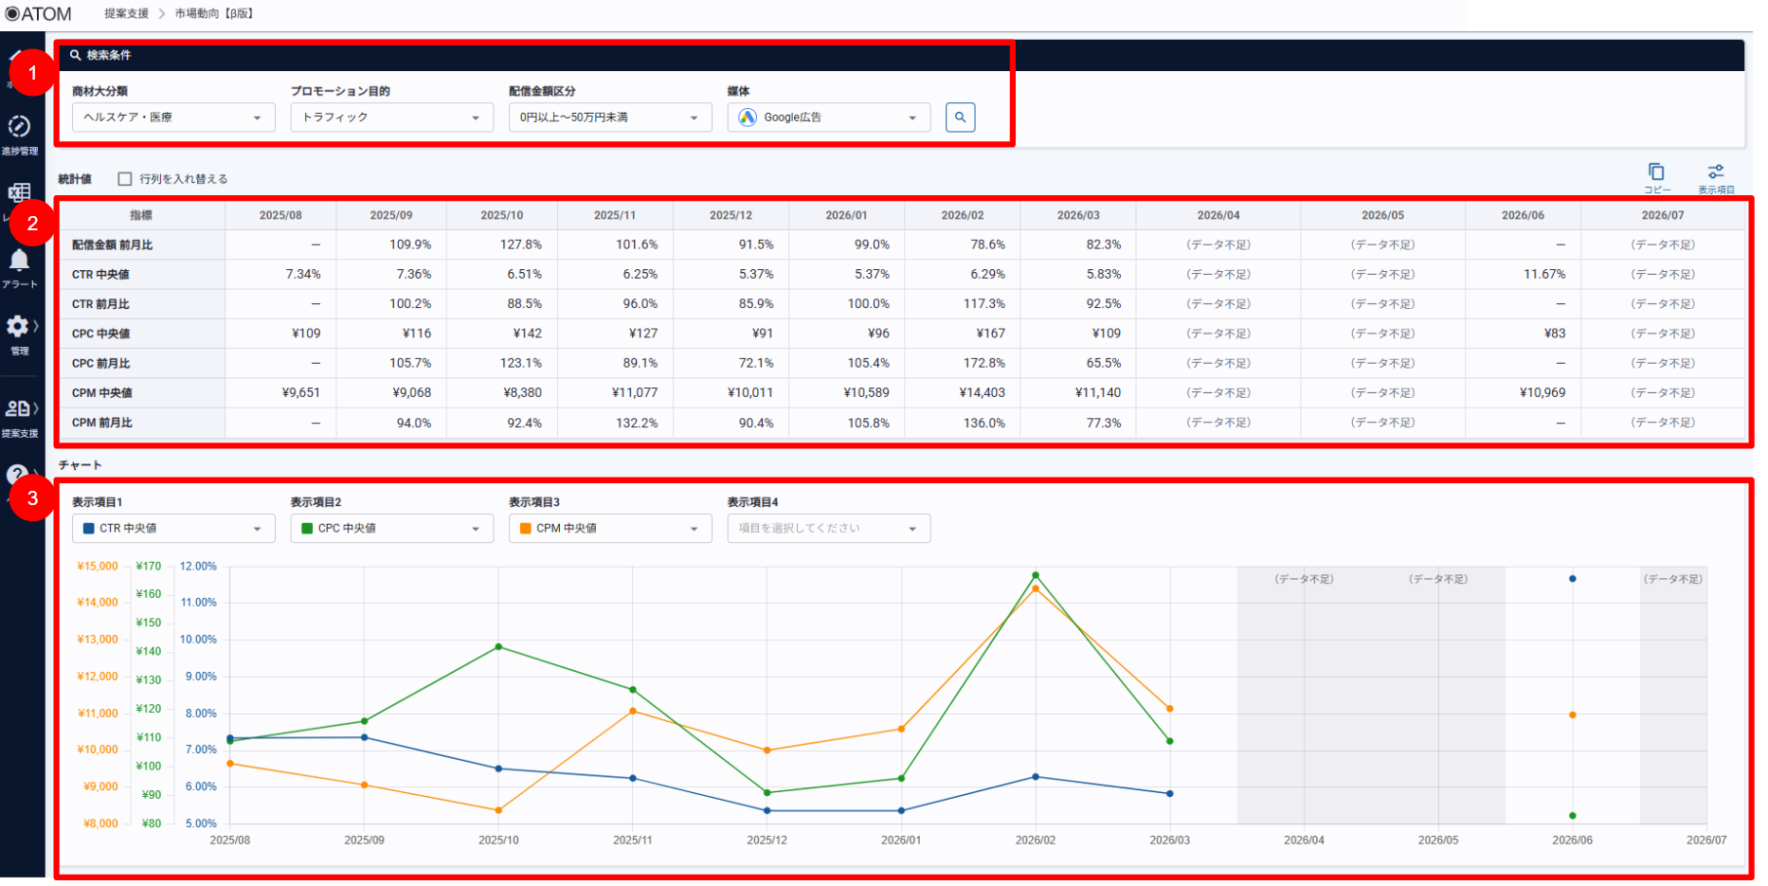Screen dimensions: 1768x886
Task: Click the ATOM logo
Action: pyautogui.click(x=38, y=13)
